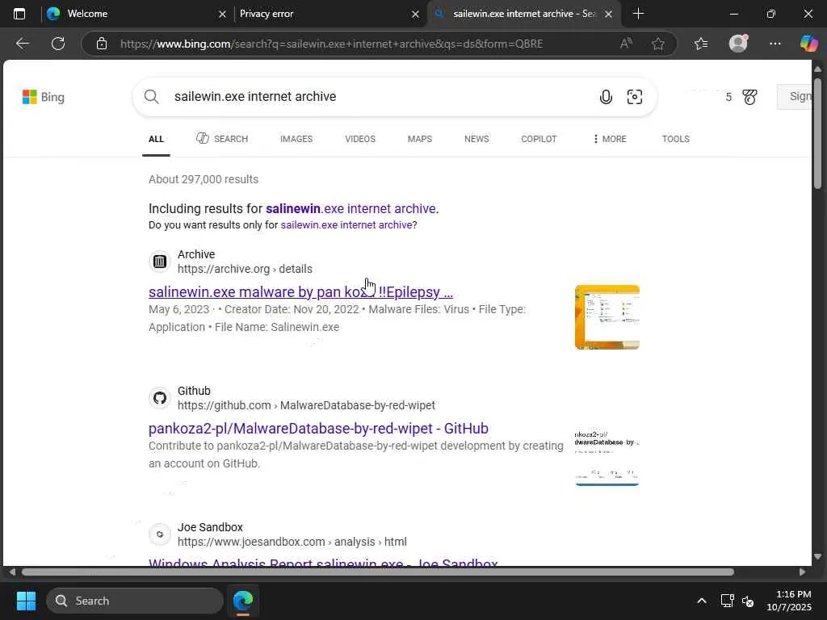
Task: Start voice search with microphone icon
Action: 606,97
